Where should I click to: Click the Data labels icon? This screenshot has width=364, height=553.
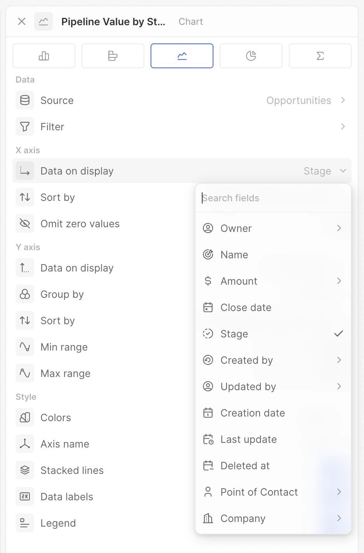(x=25, y=496)
